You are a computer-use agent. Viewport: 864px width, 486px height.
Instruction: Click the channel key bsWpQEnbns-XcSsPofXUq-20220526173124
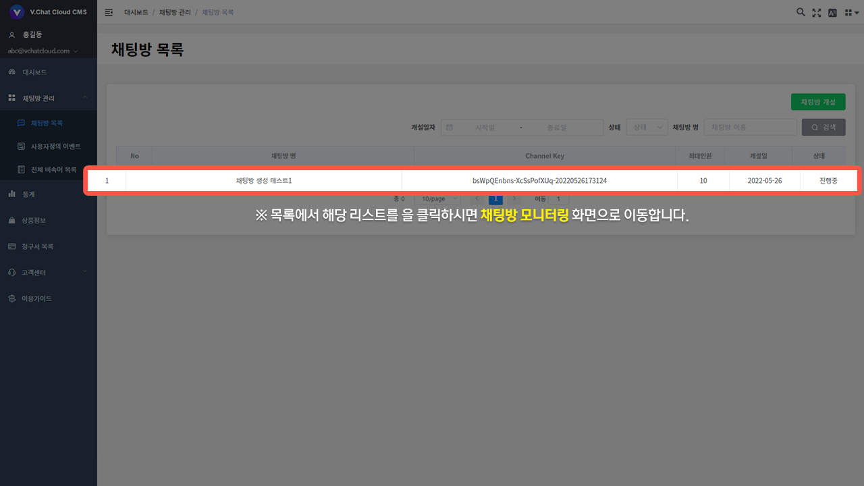[x=539, y=181]
